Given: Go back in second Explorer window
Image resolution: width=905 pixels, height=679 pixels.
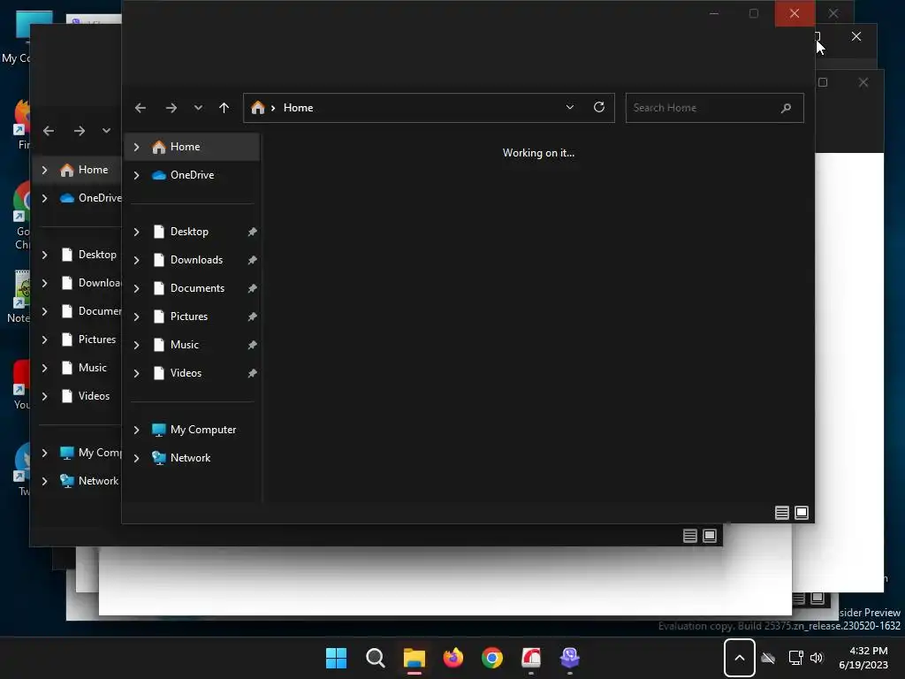Looking at the screenshot, I should pyautogui.click(x=49, y=131).
